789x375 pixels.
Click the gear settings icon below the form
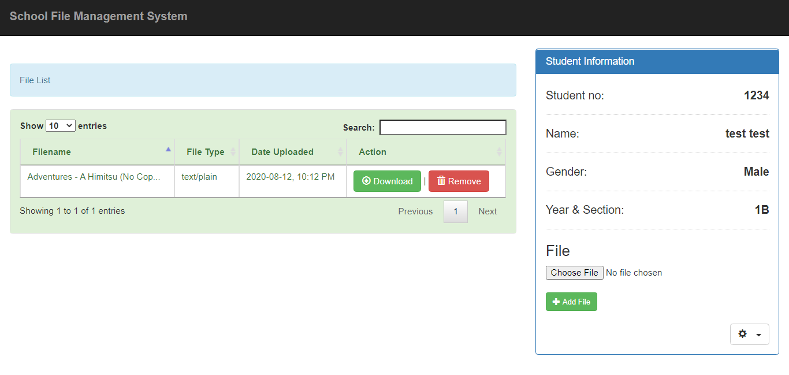(742, 334)
